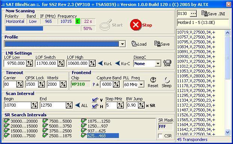Image resolution: width=233 pixels, height=144 pixels.
Task: Uncheck SR interval 937...625
Action: pyautogui.click(x=84, y=131)
